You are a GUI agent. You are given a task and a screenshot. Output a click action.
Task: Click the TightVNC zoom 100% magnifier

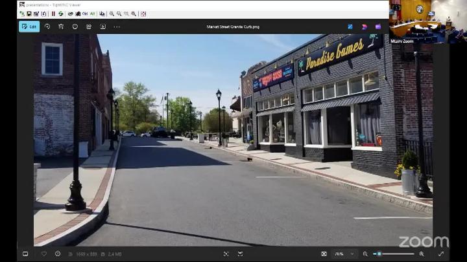[x=126, y=14]
